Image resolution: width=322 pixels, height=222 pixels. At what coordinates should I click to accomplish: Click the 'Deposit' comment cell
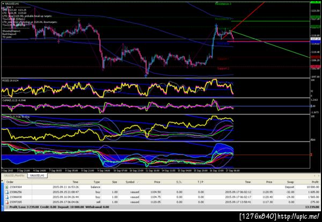coord(289,187)
